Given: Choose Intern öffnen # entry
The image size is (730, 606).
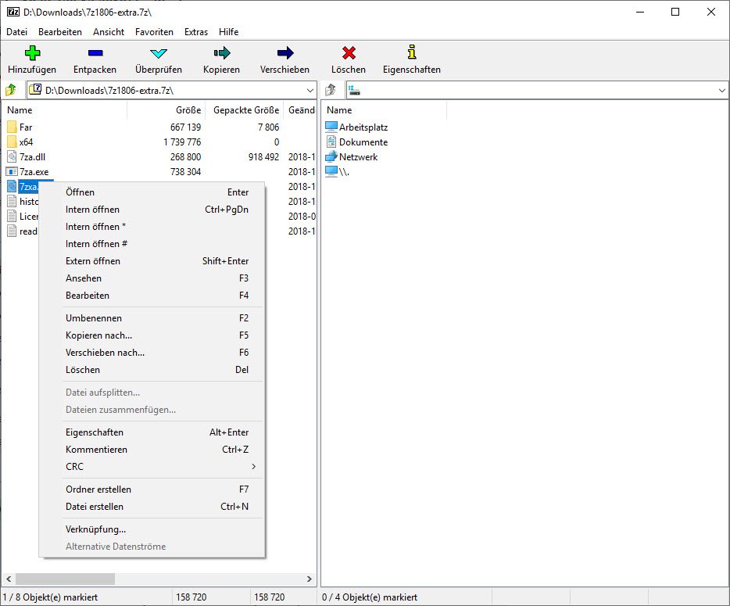Looking at the screenshot, I should click(x=152, y=244).
